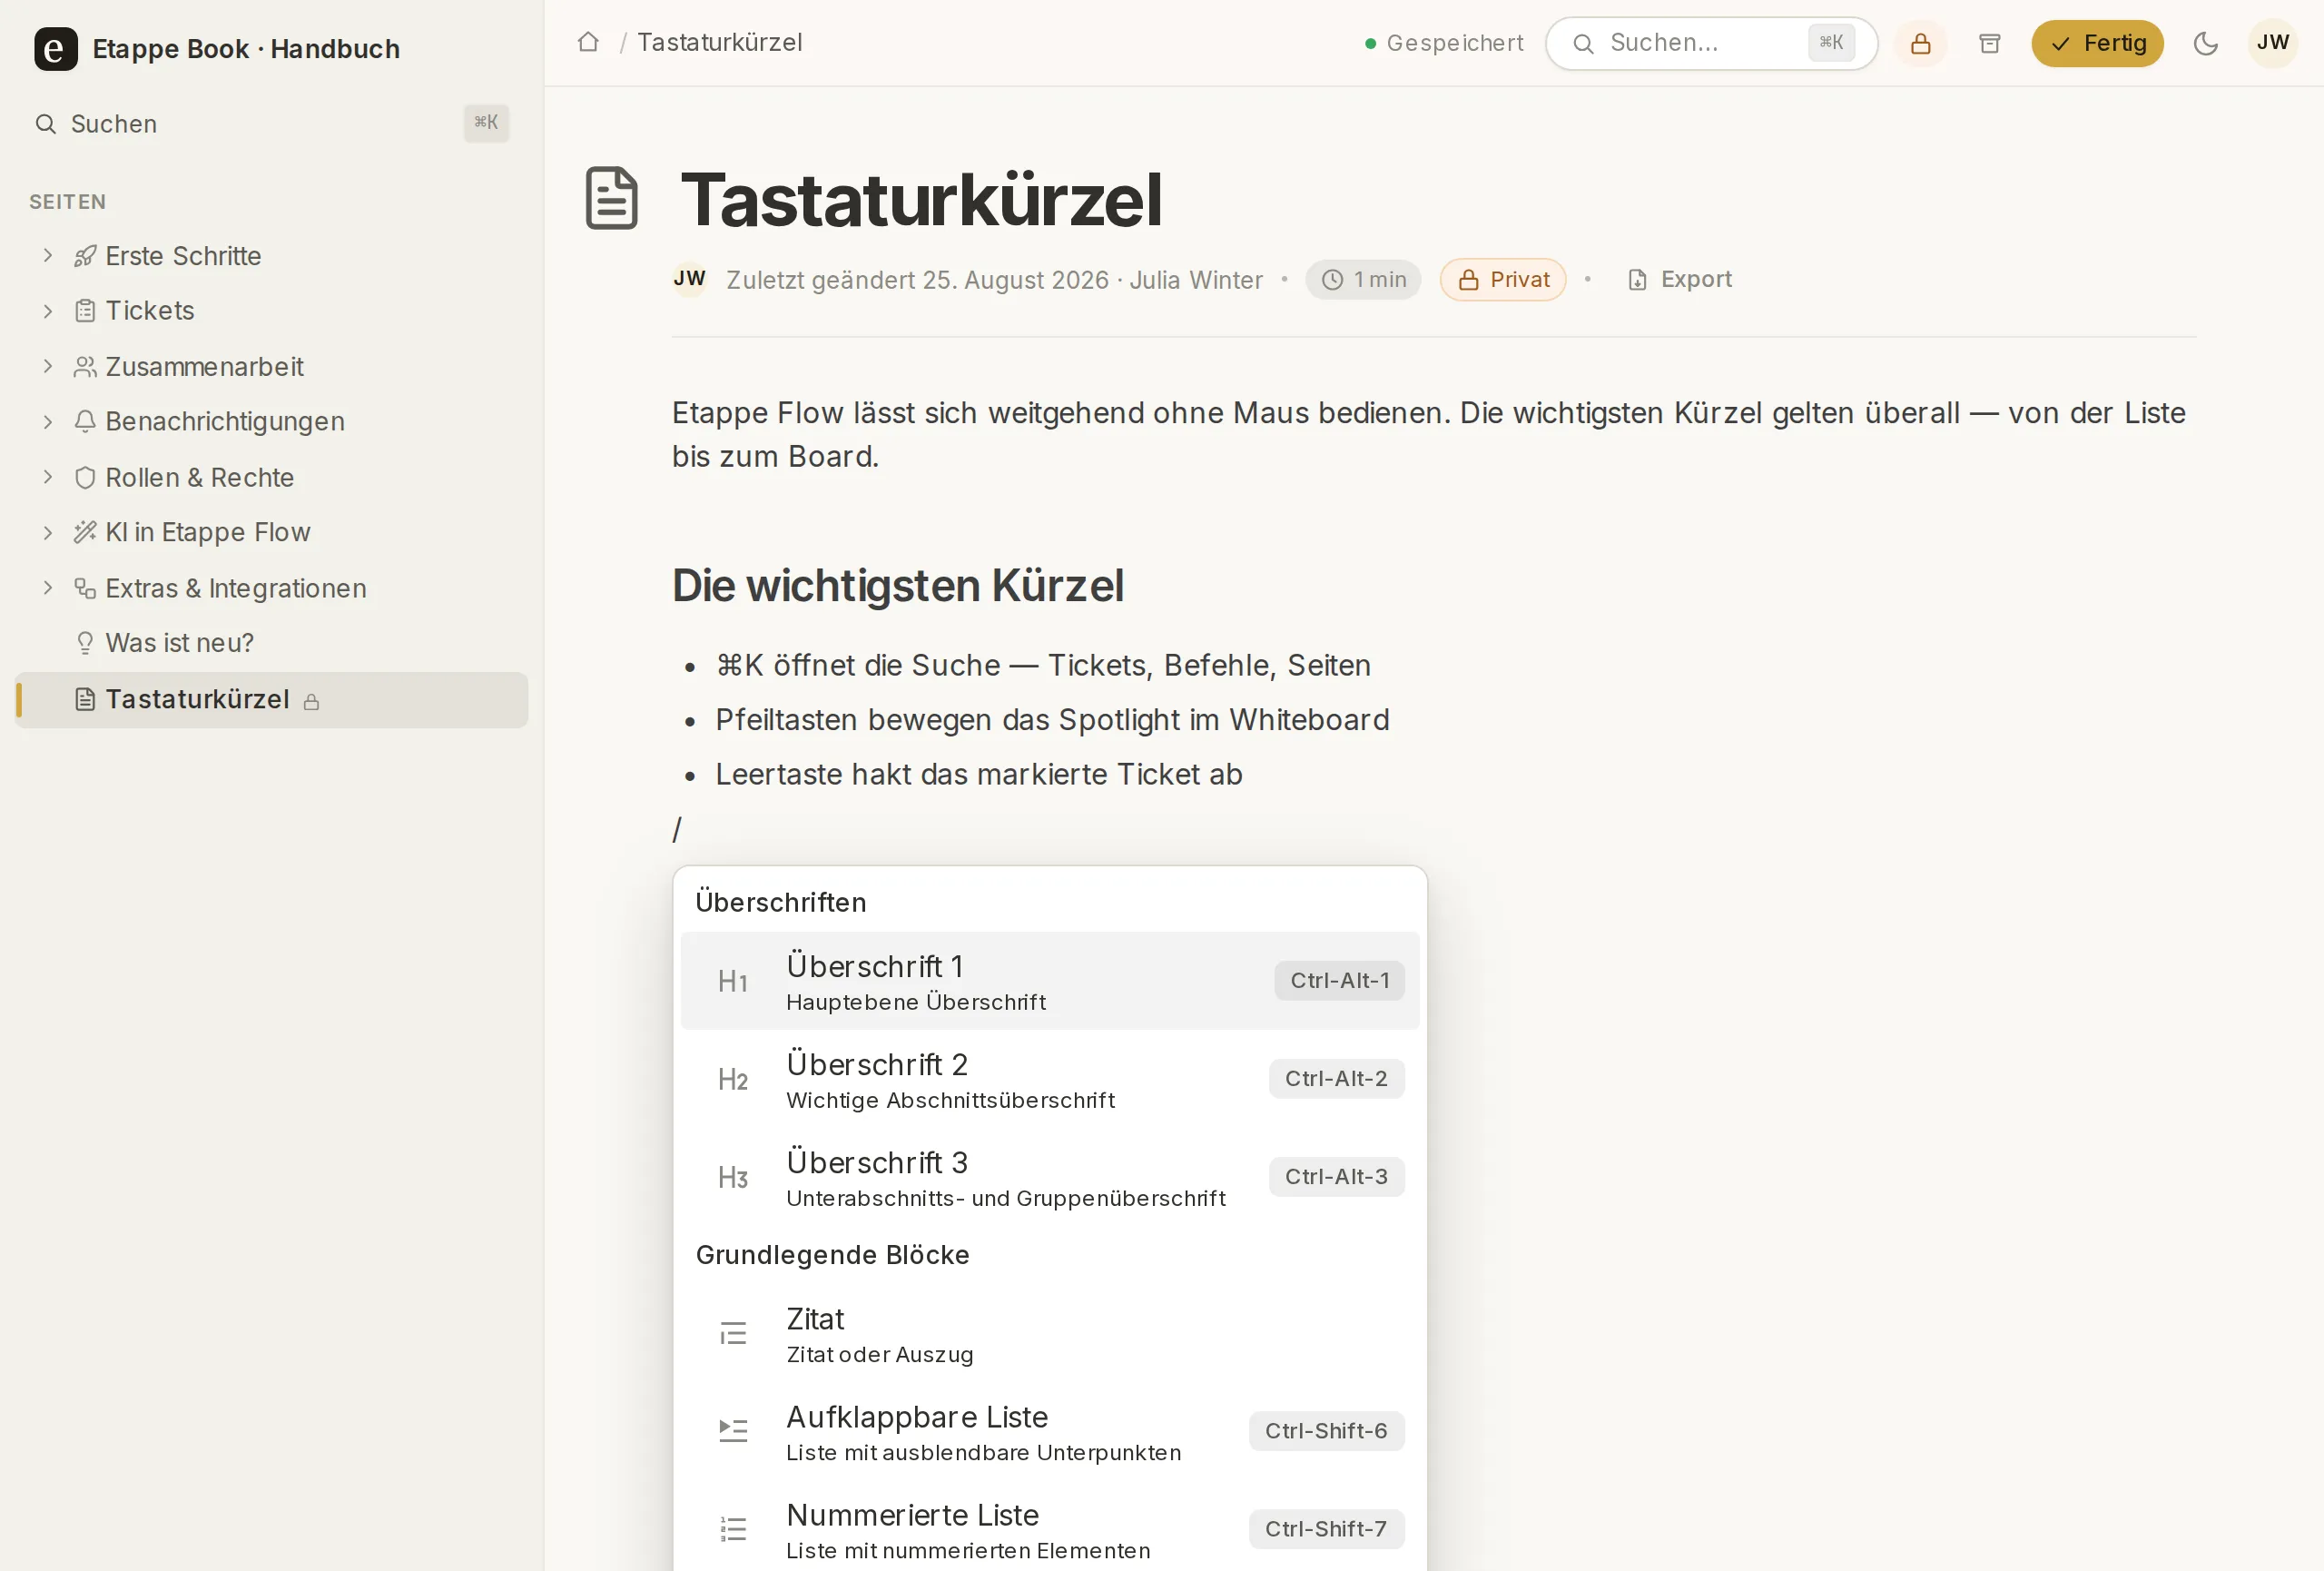Choose Nummerierte Liste from slash menu
Viewport: 2324px width, 1571px height.
(1050, 1529)
